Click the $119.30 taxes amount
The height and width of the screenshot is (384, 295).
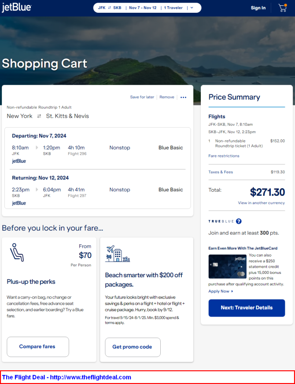[278, 172]
